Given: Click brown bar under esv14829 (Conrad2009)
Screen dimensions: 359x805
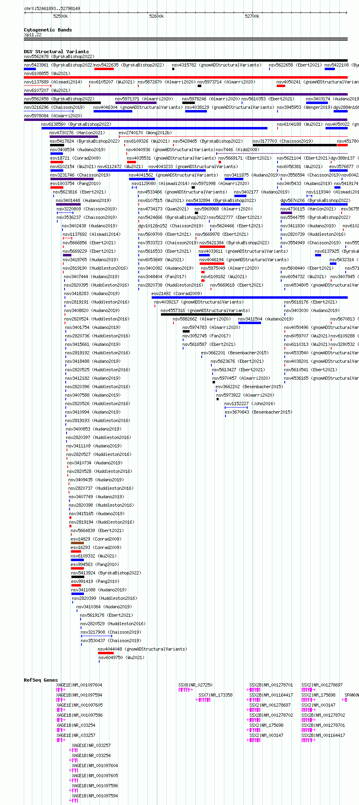Looking at the screenshot, I should pyautogui.click(x=77, y=543).
